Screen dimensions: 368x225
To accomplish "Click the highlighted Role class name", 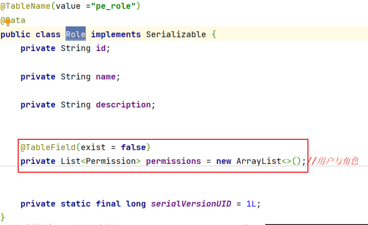I will [x=75, y=35].
